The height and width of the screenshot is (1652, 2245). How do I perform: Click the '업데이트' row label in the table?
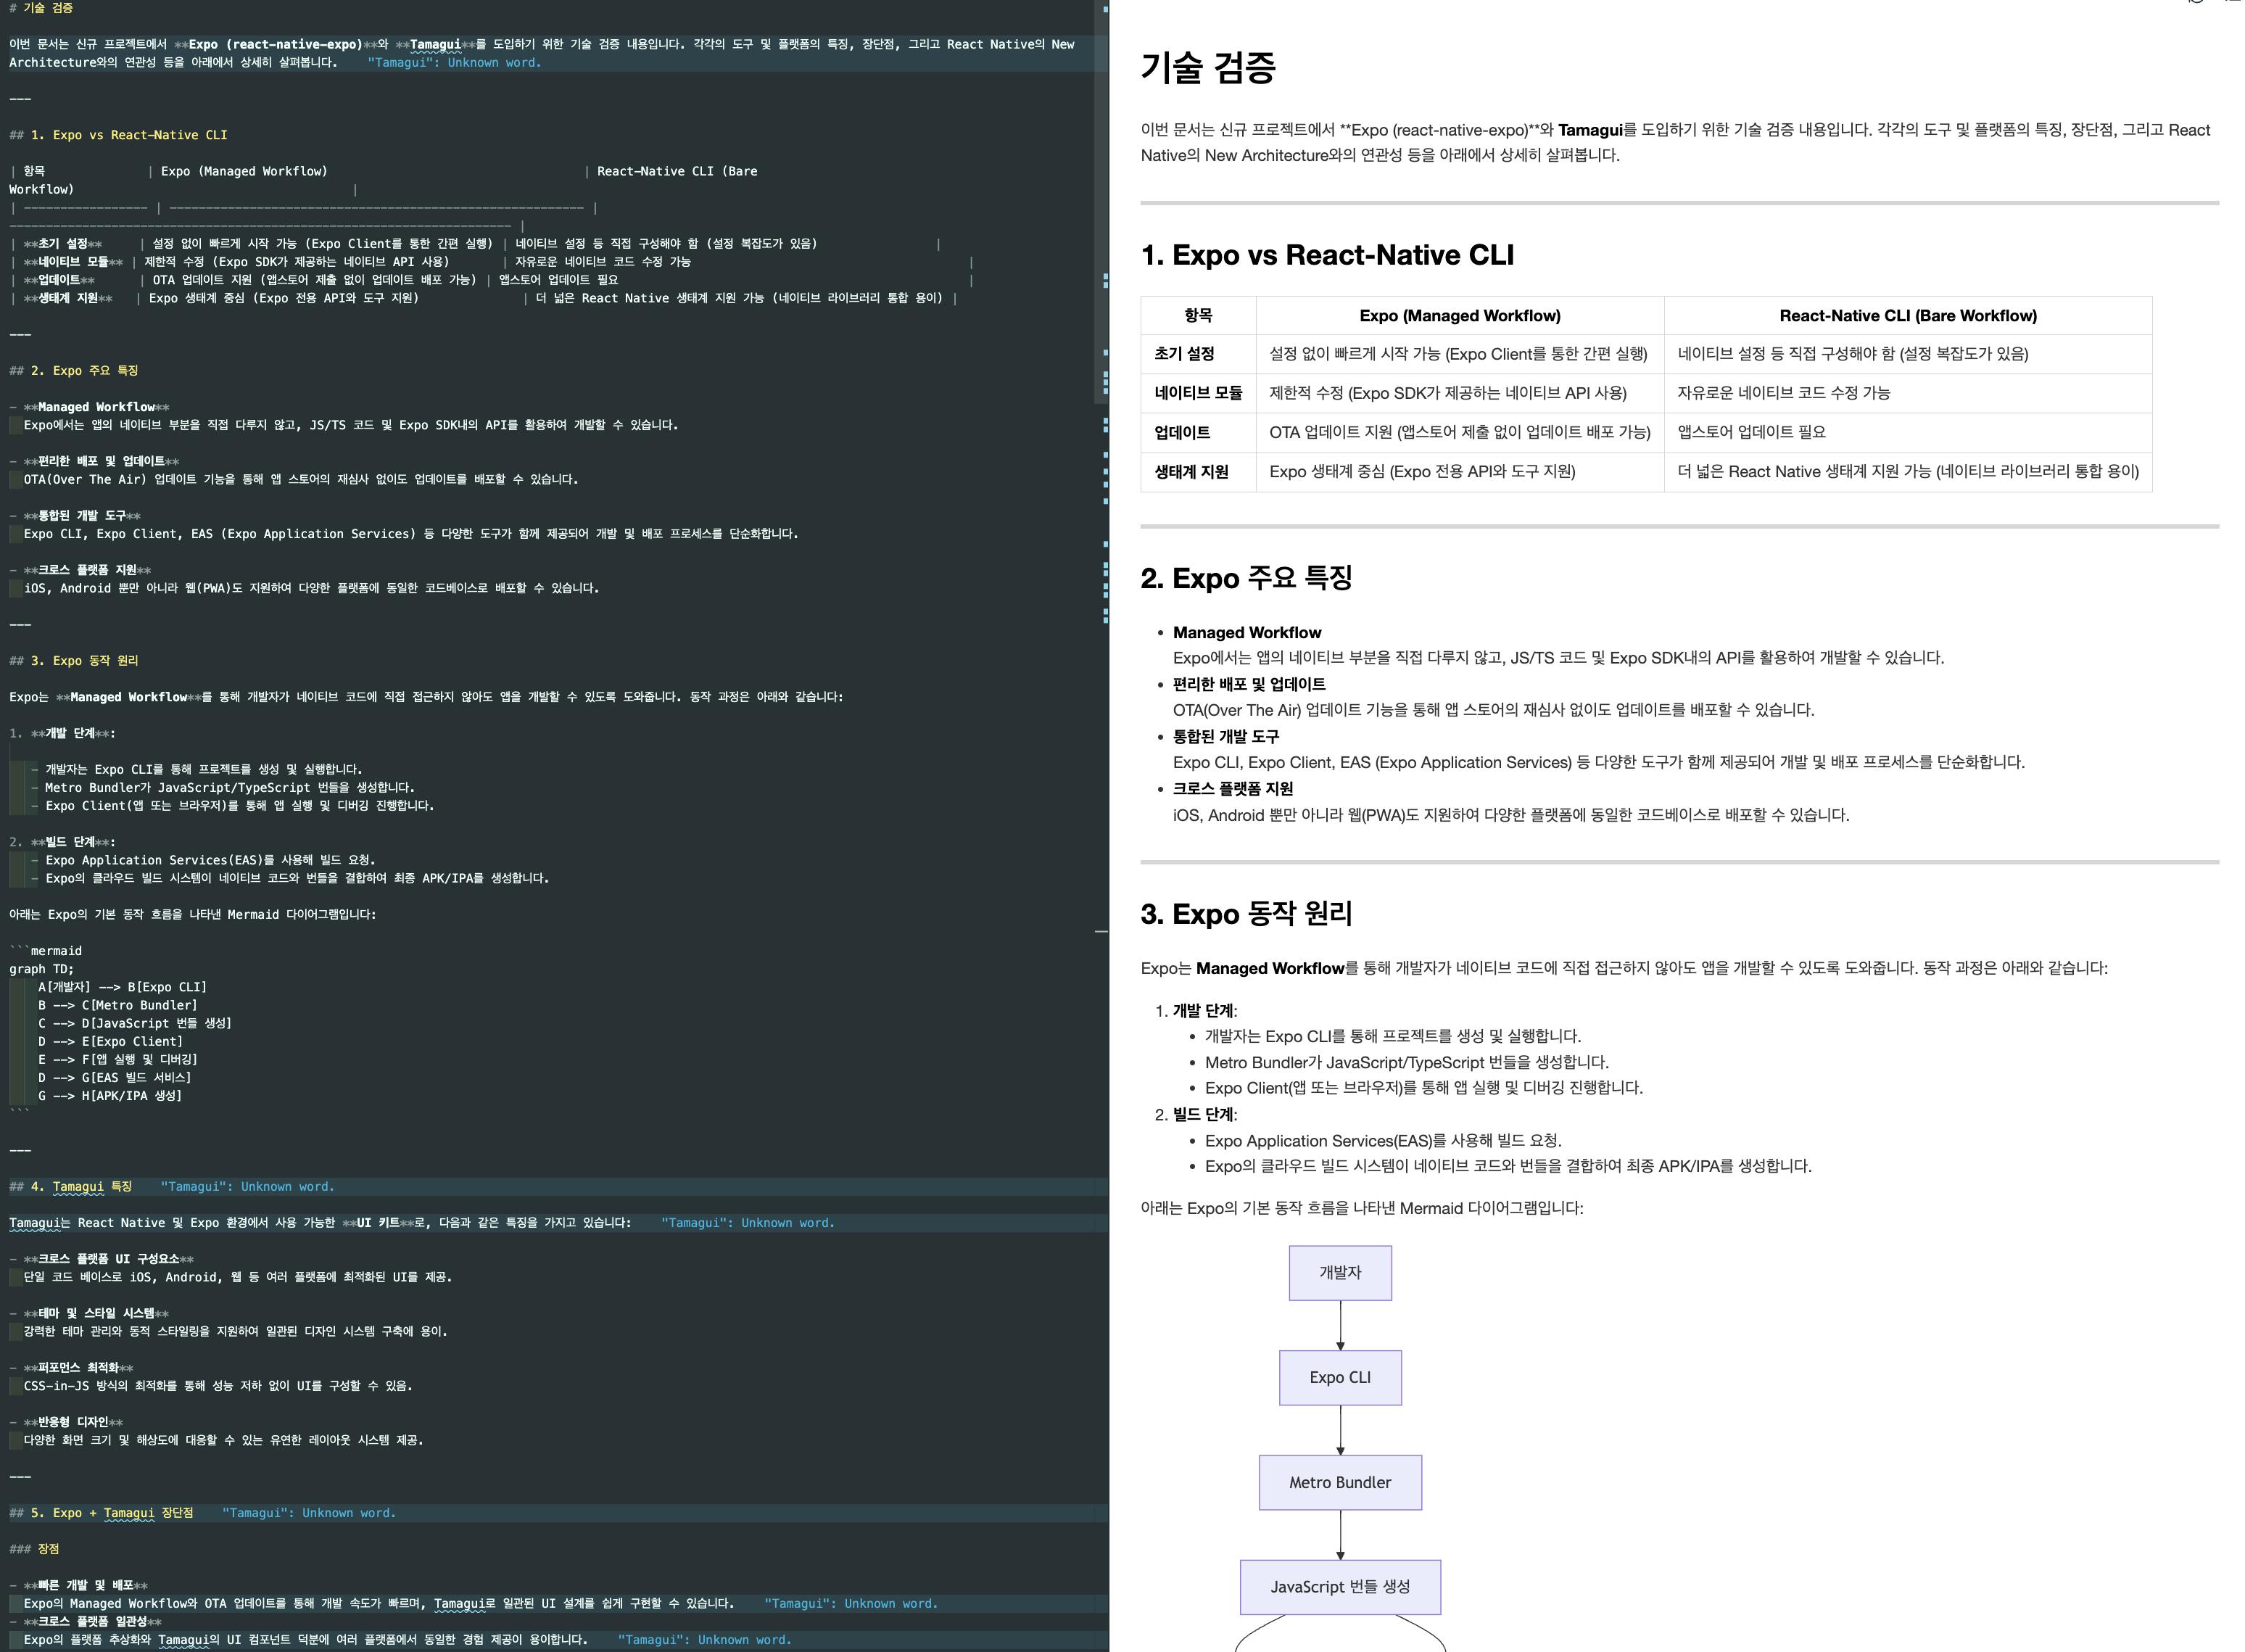tap(1182, 432)
